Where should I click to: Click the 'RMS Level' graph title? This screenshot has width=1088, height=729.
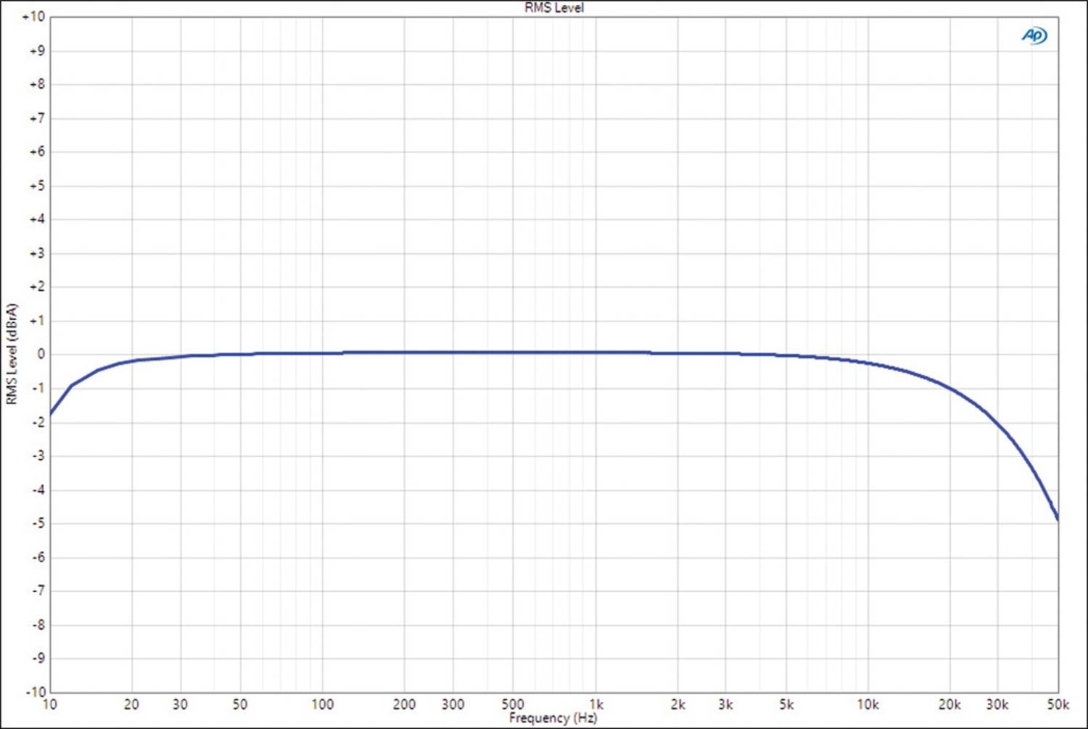pyautogui.click(x=554, y=7)
